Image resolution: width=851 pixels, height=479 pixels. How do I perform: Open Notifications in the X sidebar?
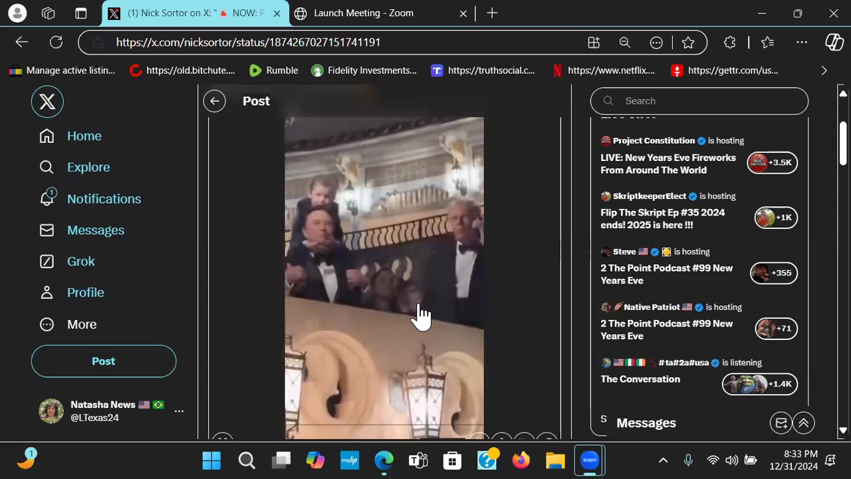tap(90, 198)
